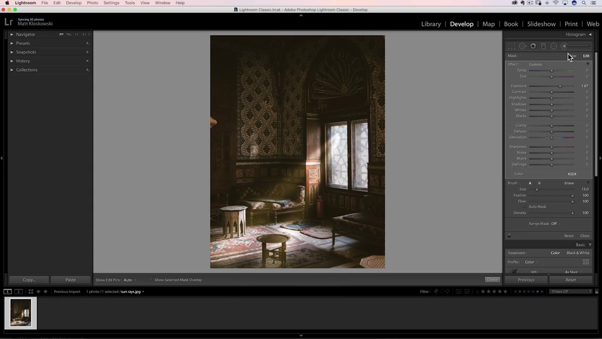602x339 pixels.
Task: Toggle the brush adjustment on/off switch
Action: (x=509, y=236)
